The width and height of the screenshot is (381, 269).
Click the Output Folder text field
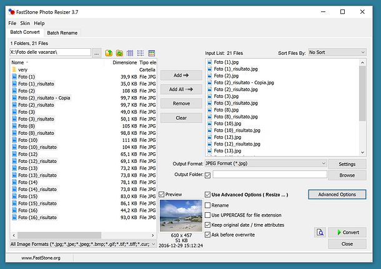(x=270, y=174)
